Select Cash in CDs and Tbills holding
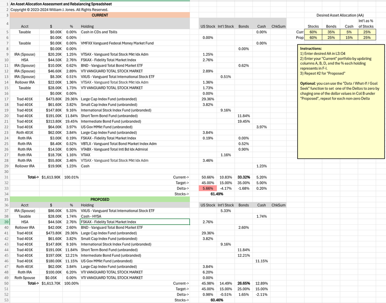Screen dimensions: 386x303 point(135,32)
